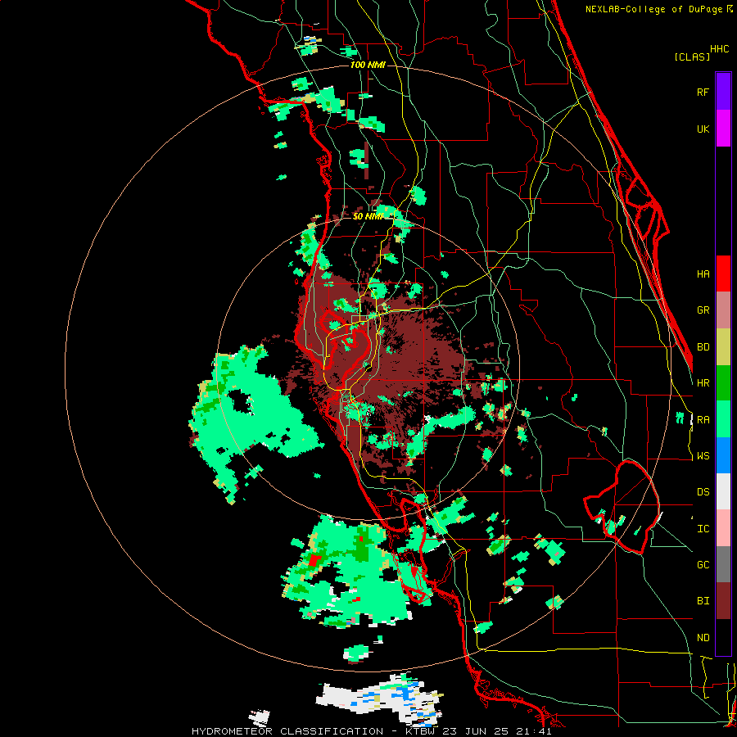Image resolution: width=737 pixels, height=737 pixels.
Task: Click the 'GR' legend label
Action: tap(703, 310)
